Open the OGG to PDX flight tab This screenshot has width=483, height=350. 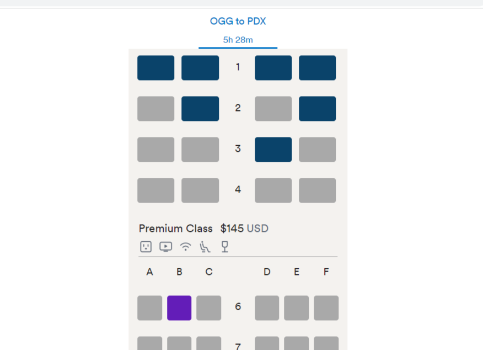click(238, 22)
